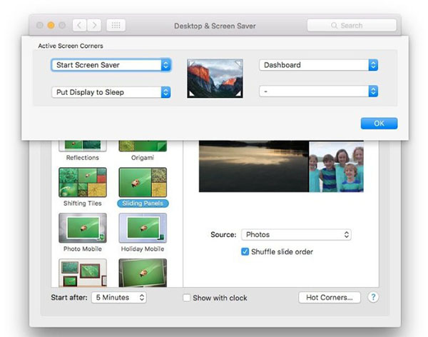The width and height of the screenshot is (428, 337).
Task: Choose the Holiday Mobile screen saver
Action: [142, 228]
